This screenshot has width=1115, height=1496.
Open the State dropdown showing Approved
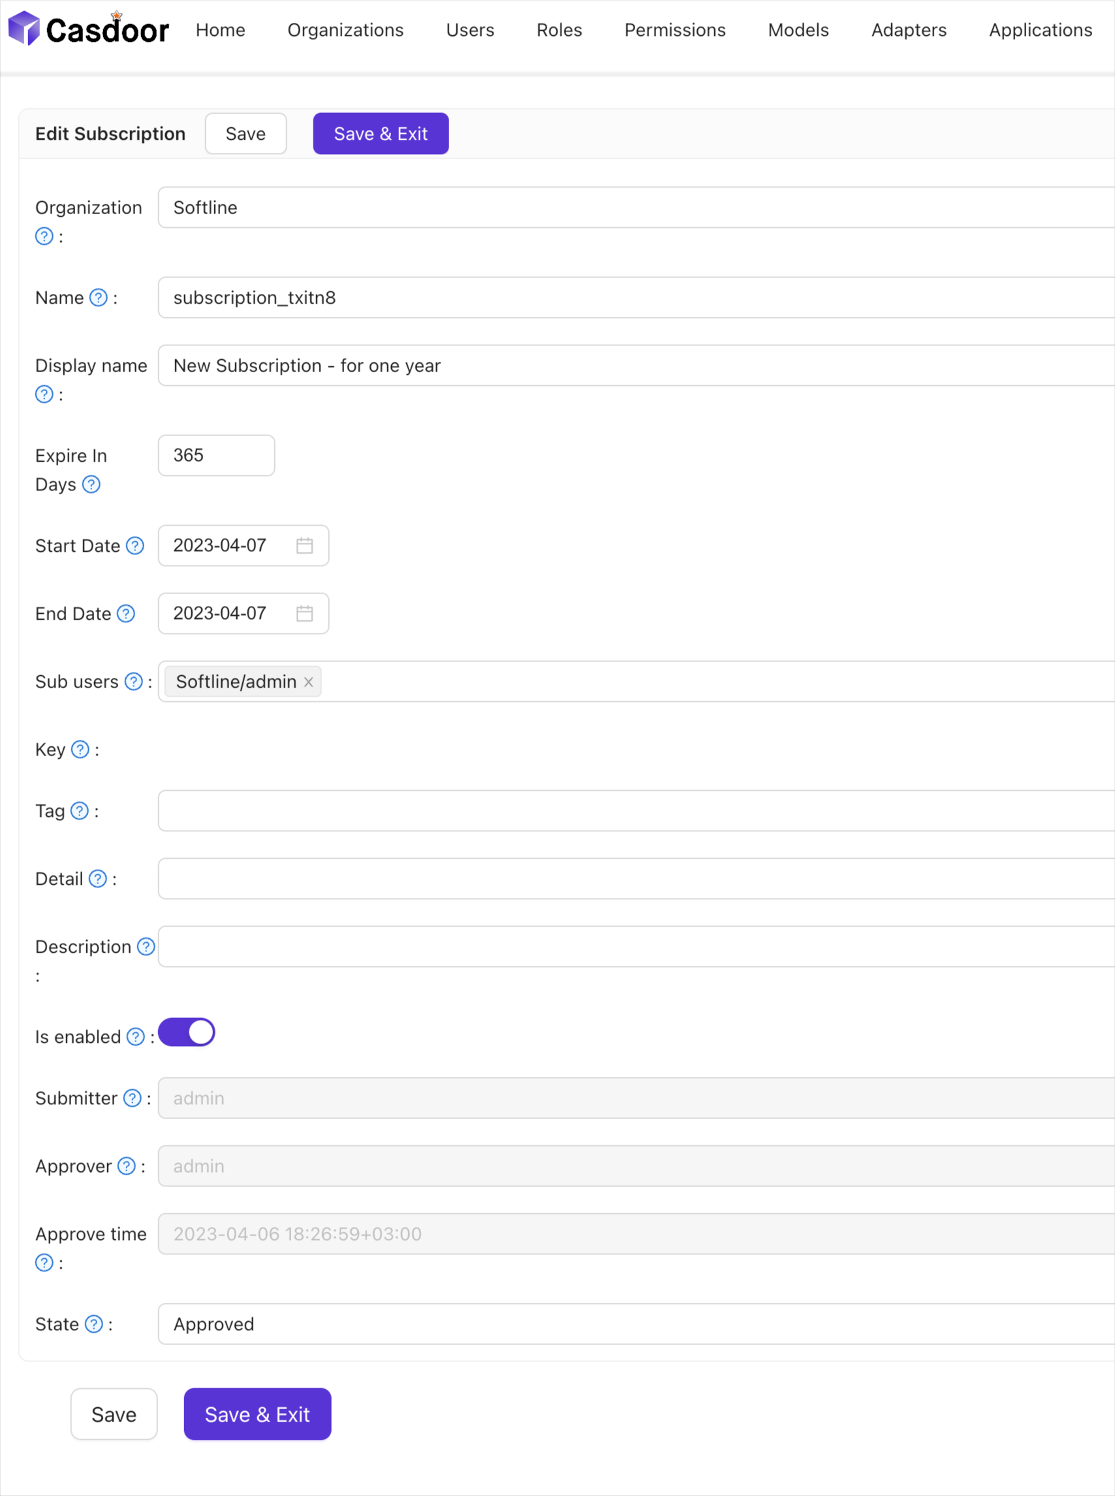coord(473,1324)
